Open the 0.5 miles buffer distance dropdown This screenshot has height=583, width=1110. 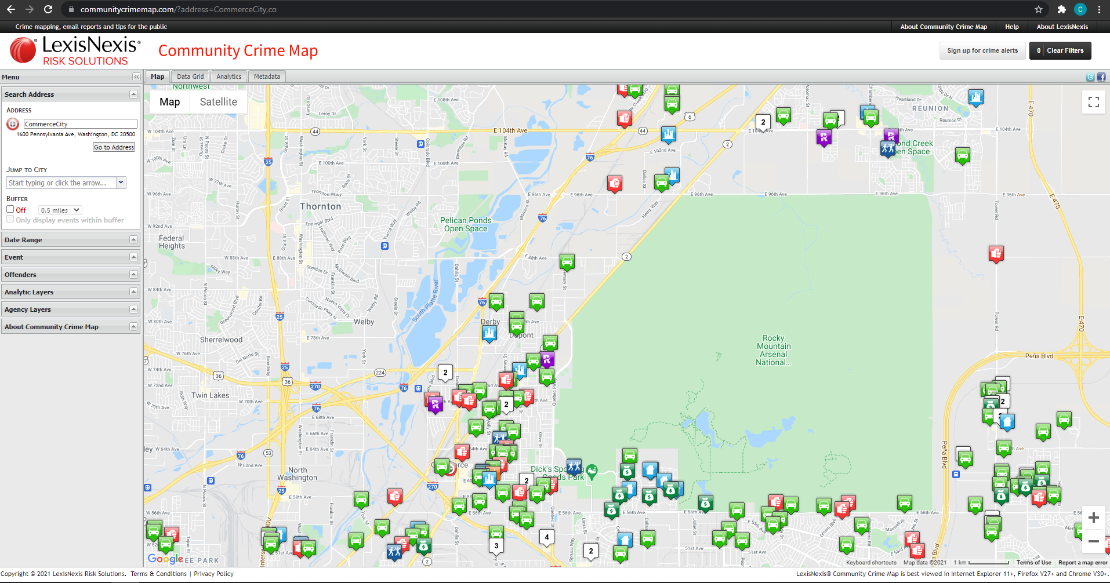click(x=59, y=209)
